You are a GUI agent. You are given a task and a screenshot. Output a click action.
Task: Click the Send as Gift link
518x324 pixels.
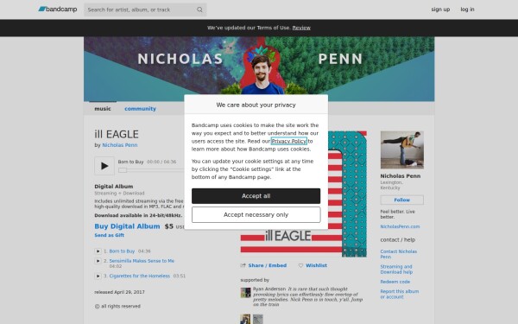pyautogui.click(x=109, y=235)
